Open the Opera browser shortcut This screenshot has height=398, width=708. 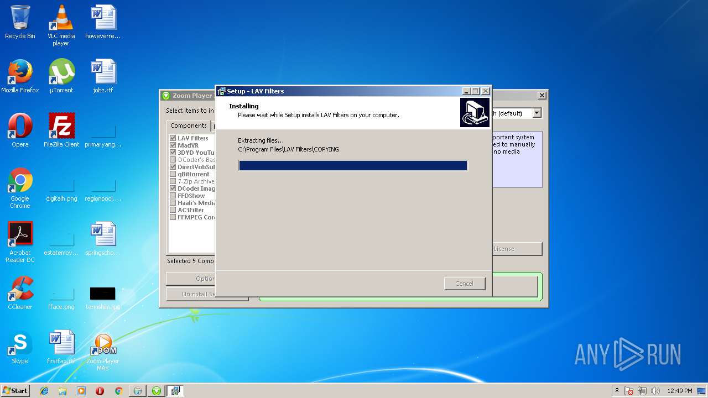click(20, 130)
